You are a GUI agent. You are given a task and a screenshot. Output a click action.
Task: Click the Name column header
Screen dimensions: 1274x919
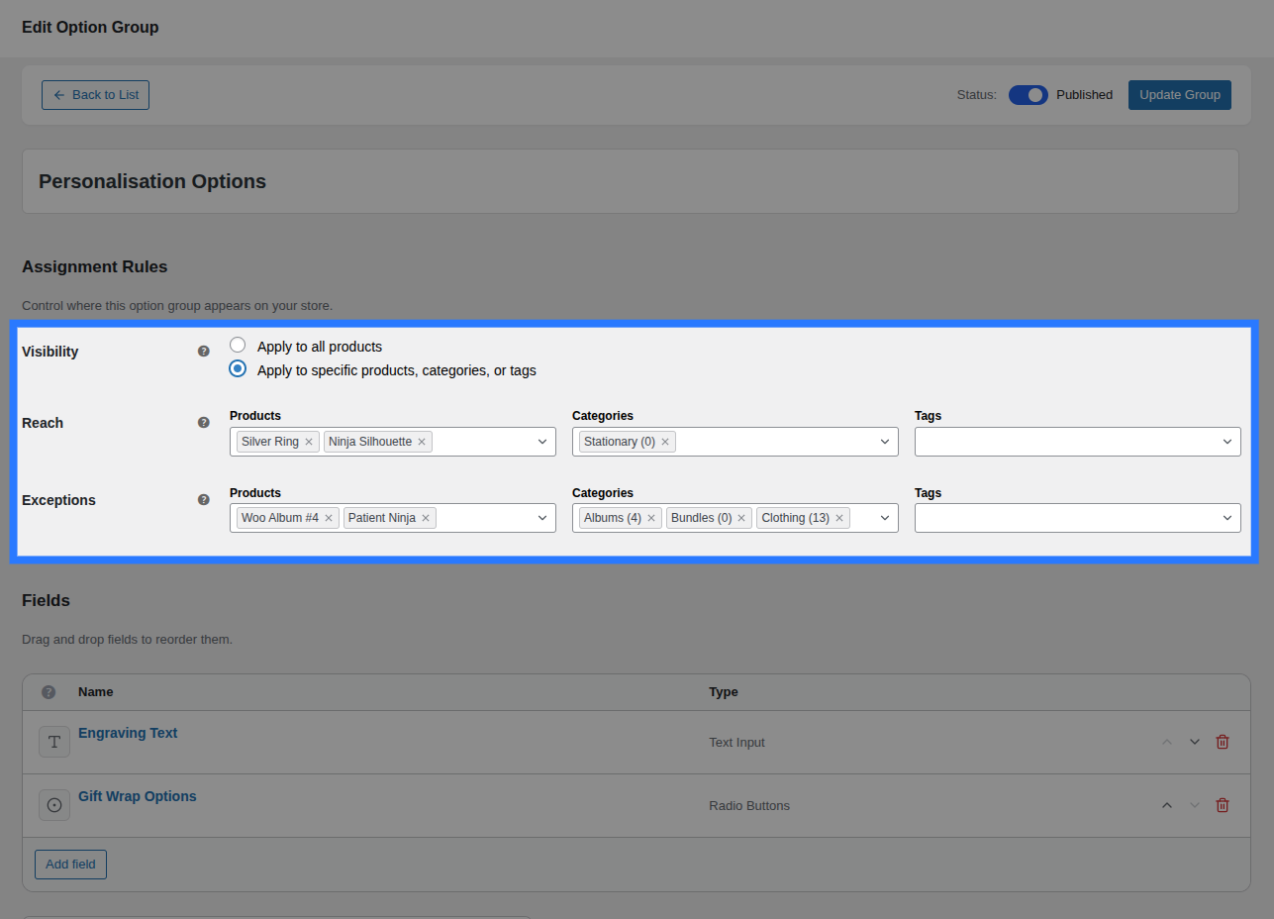[x=96, y=692]
